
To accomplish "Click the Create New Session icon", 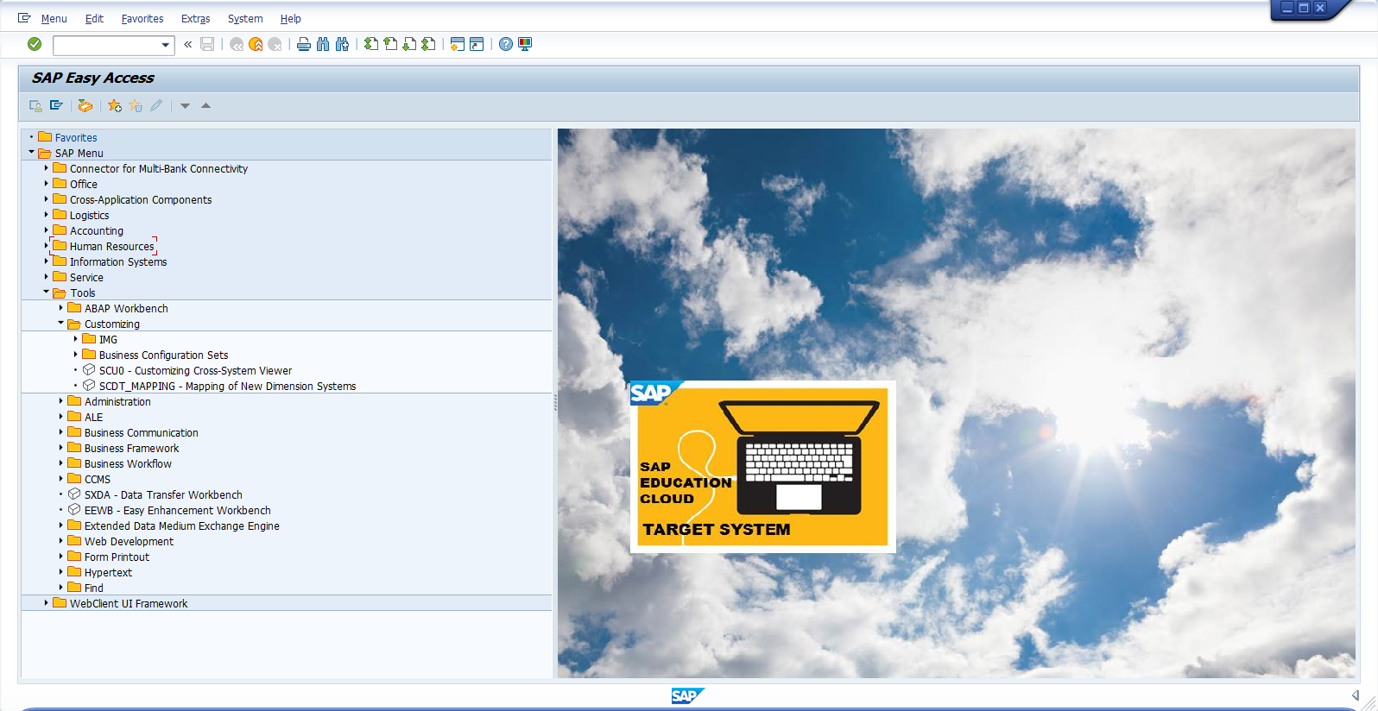I will pyautogui.click(x=457, y=44).
